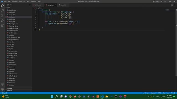Image resolution: width=177 pixels, height=99 pixels.
Task: Open the Search view in activity bar
Action: click(x=2, y=10)
